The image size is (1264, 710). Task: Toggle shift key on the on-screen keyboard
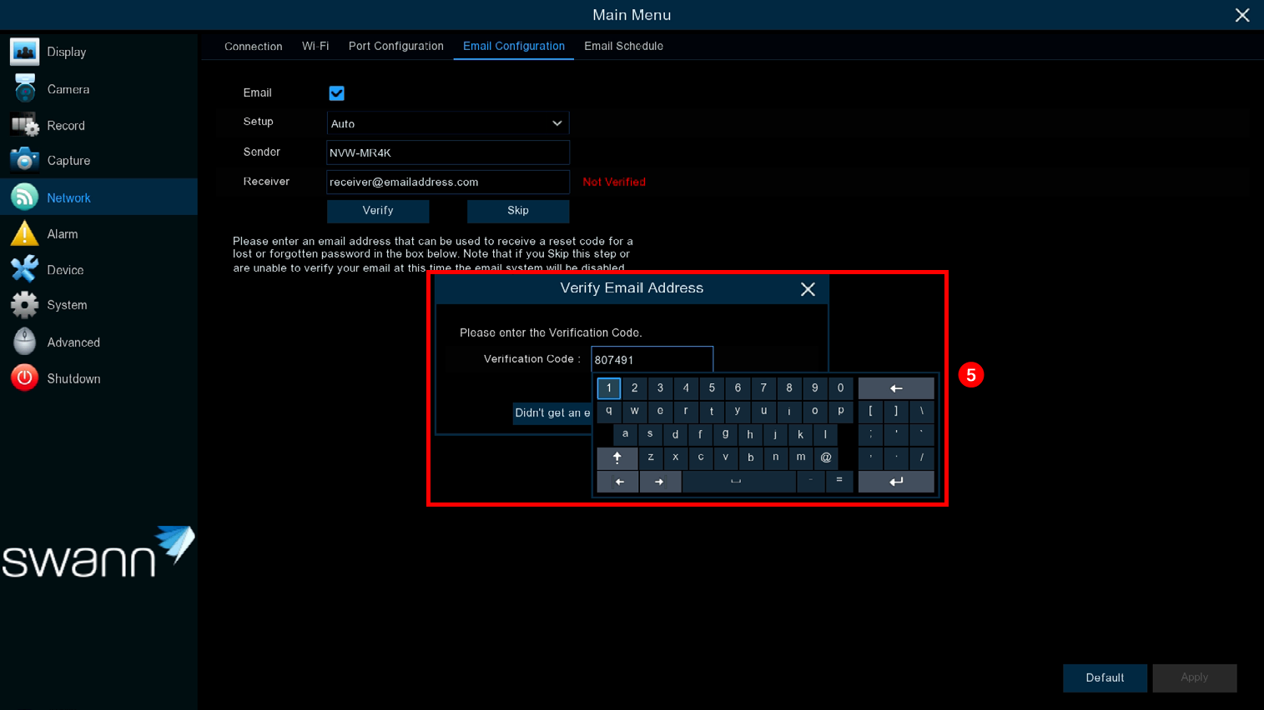tap(617, 457)
